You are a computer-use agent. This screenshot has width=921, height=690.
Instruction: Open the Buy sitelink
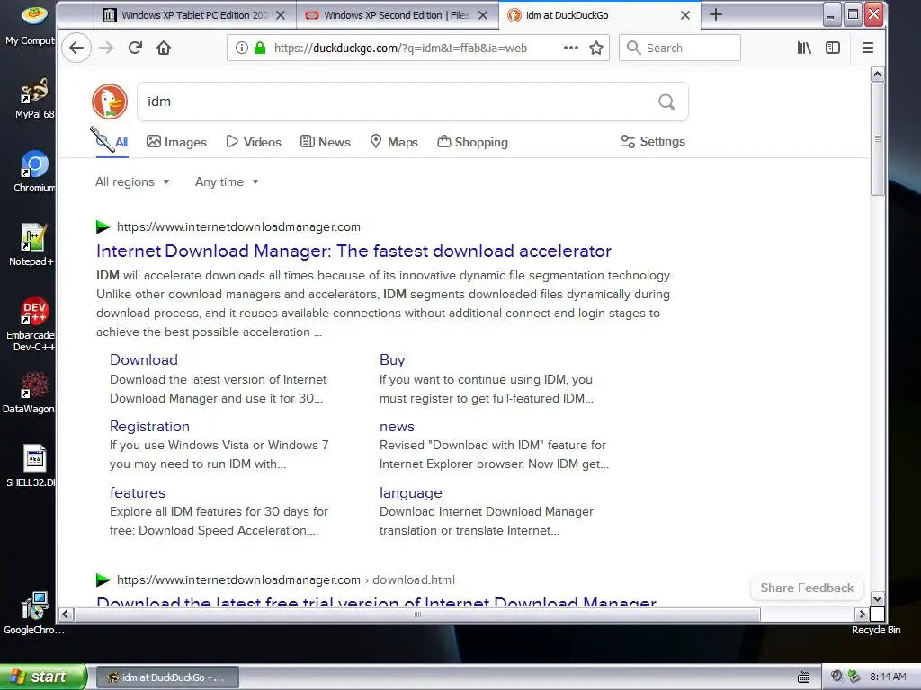[x=392, y=359]
